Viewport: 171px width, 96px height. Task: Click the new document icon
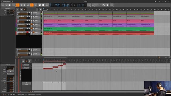[10, 5]
